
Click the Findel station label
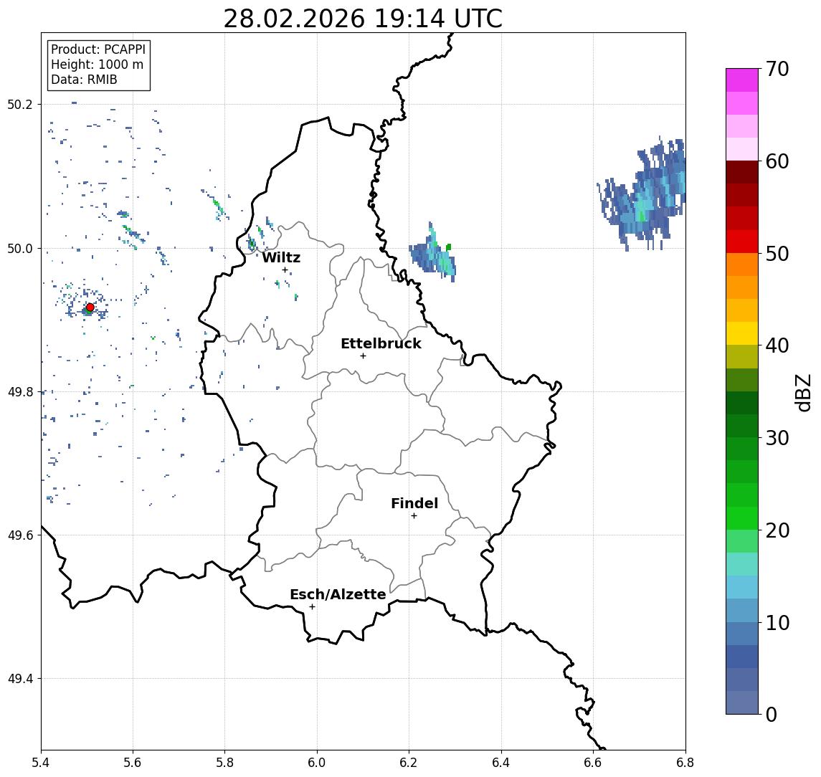(414, 503)
